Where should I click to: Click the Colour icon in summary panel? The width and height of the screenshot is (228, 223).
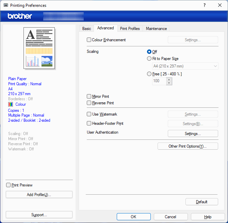coord(11,104)
